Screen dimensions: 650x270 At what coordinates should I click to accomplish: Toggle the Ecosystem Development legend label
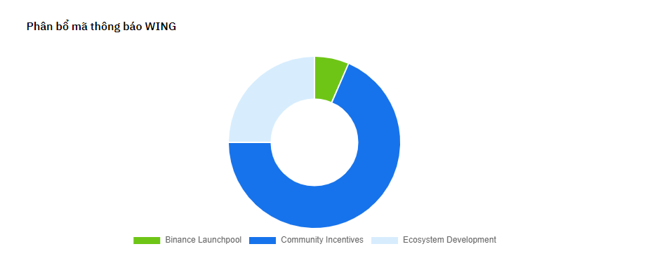[x=449, y=240]
